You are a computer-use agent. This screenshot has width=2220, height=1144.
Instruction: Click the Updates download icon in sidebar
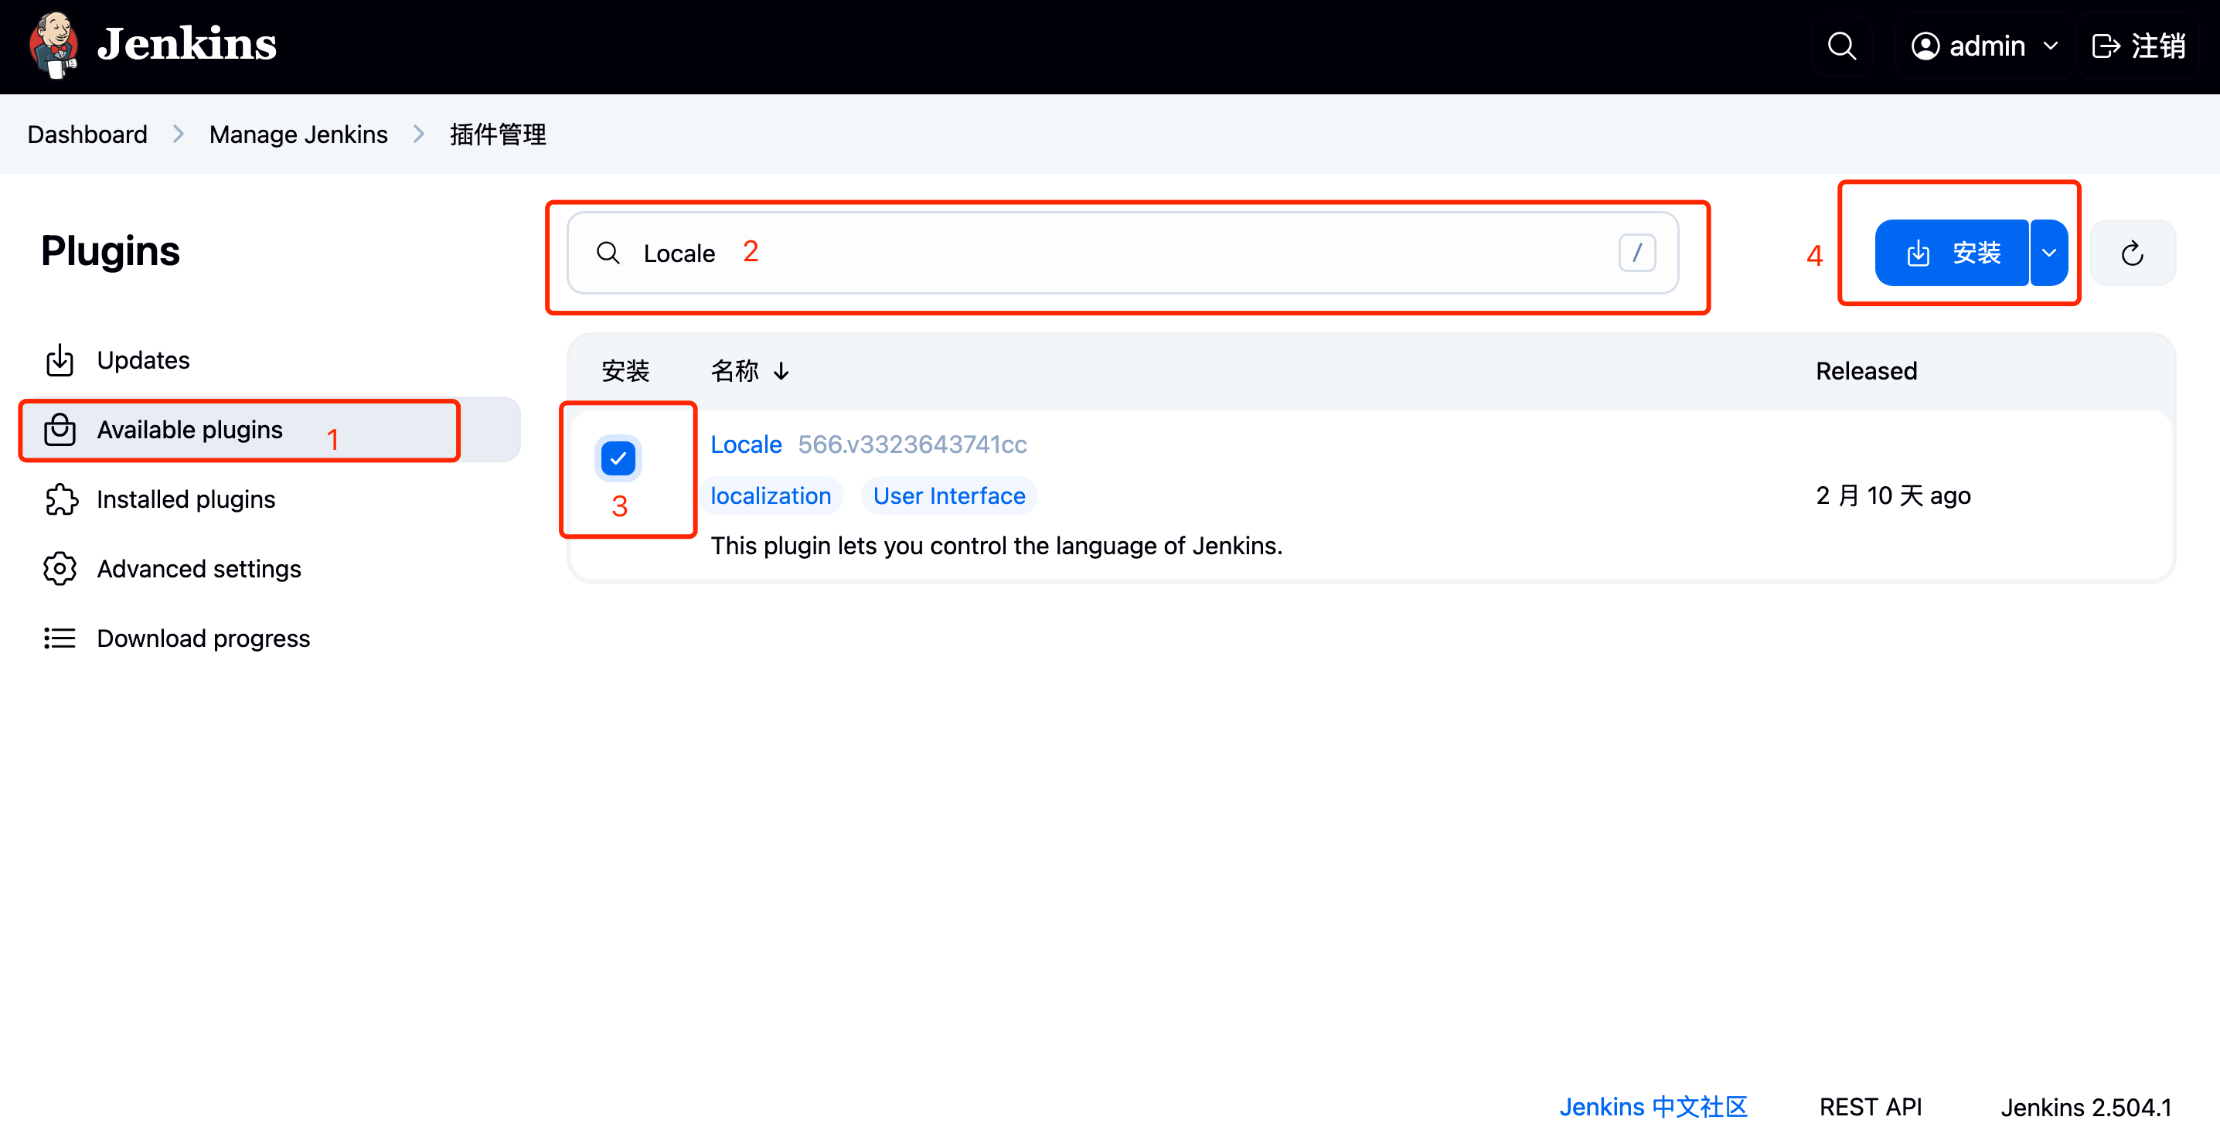[60, 360]
